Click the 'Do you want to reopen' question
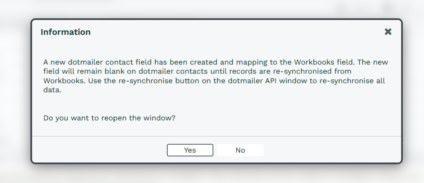This screenshot has width=424, height=183. [x=110, y=118]
